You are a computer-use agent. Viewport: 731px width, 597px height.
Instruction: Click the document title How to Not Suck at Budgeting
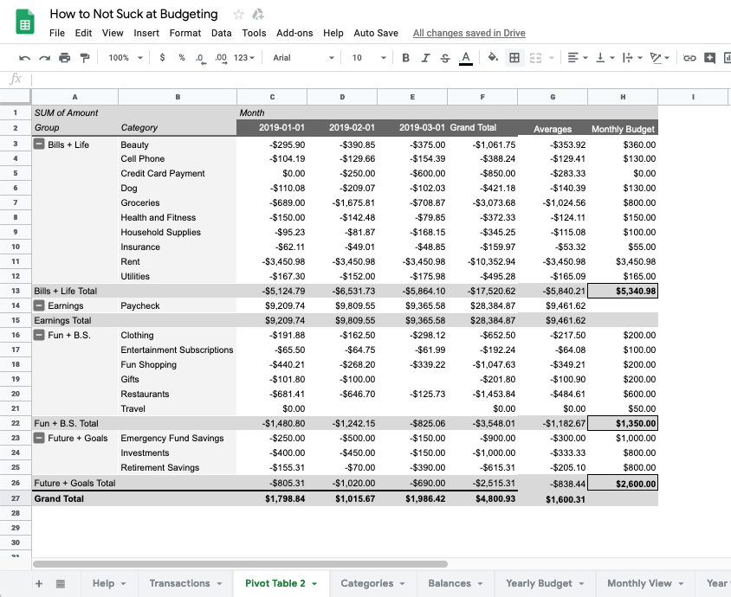133,14
